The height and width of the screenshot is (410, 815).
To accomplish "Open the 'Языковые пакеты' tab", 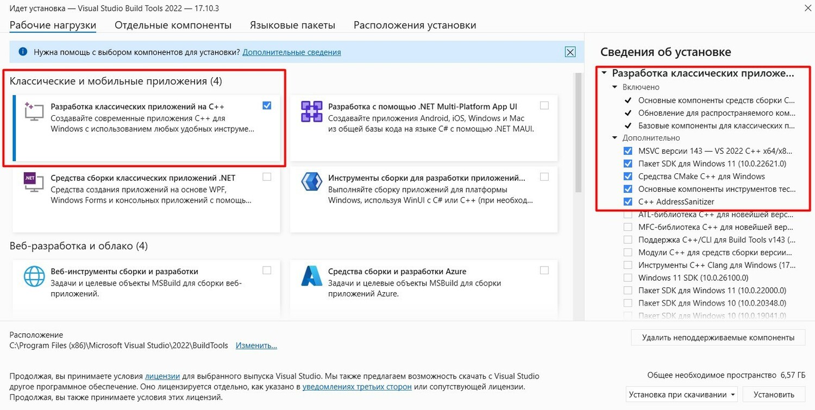I will pyautogui.click(x=292, y=25).
